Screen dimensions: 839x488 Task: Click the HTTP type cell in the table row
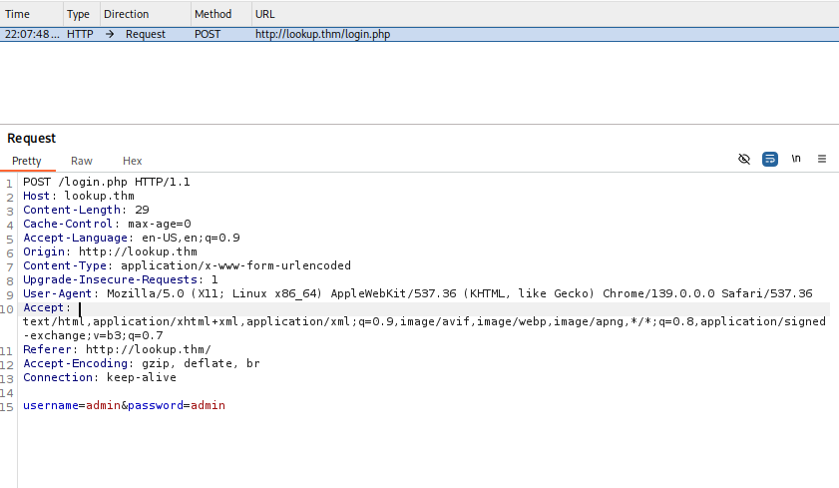80,34
